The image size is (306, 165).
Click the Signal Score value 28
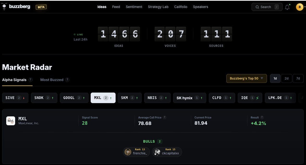point(85,123)
